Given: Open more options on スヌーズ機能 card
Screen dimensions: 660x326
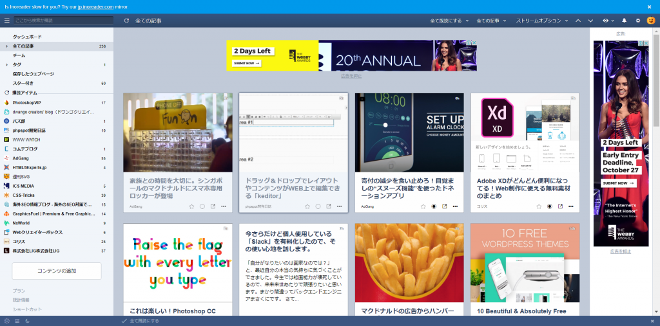Looking at the screenshot, I should pos(456,206).
